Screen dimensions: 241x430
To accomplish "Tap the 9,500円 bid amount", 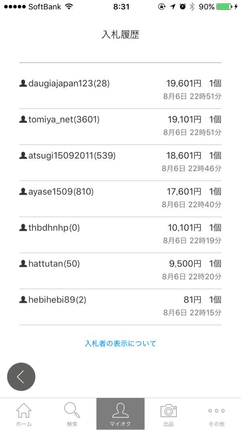I will (185, 264).
